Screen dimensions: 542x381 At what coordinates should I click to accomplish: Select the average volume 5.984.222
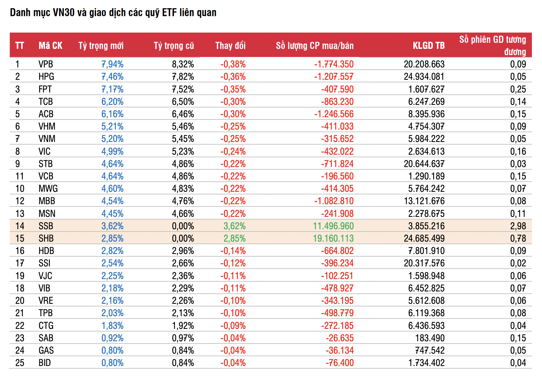[427, 139]
